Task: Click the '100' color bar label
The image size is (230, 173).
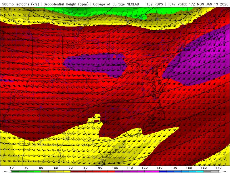Action: 115,168
